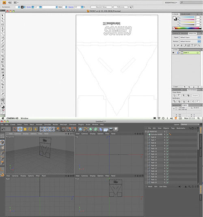Screen dimensions: 203x217
Task: Expand Layer 1 disclosure triangle
Action: 179,53
